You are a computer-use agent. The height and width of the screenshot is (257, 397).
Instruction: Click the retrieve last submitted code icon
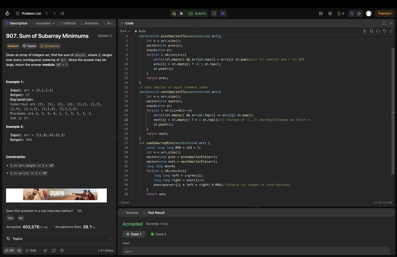tap(384, 31)
